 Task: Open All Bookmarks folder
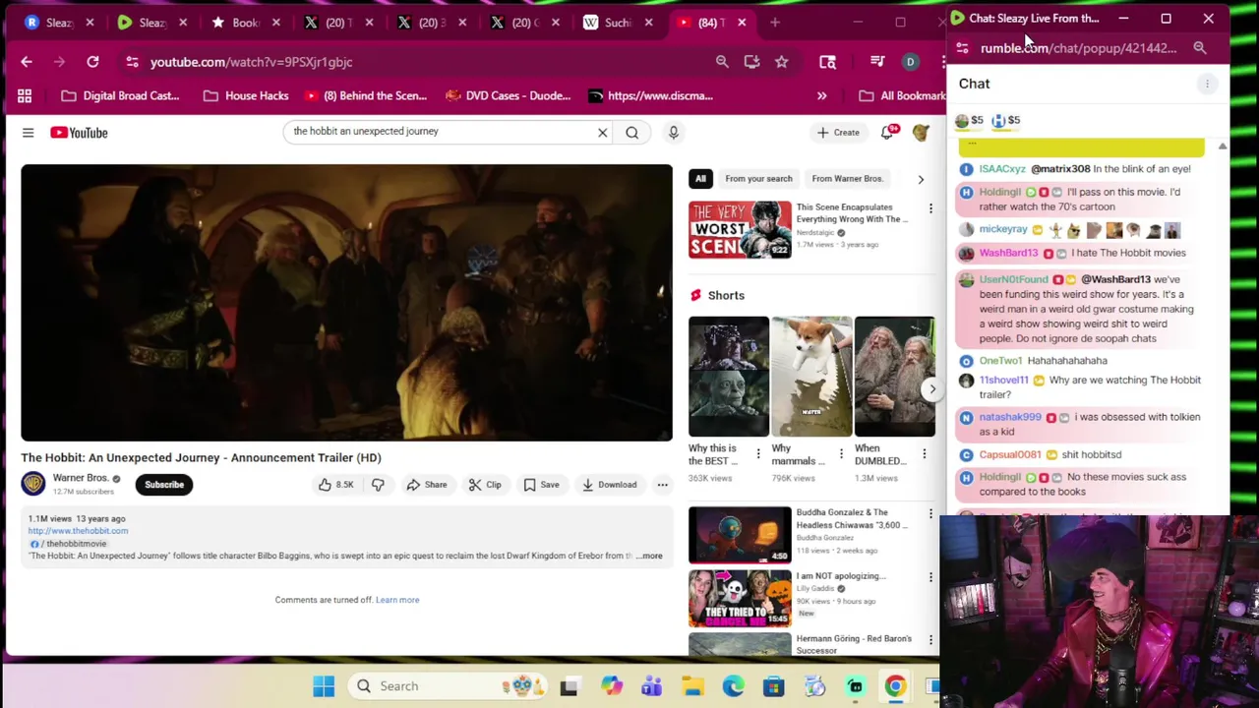point(901,95)
